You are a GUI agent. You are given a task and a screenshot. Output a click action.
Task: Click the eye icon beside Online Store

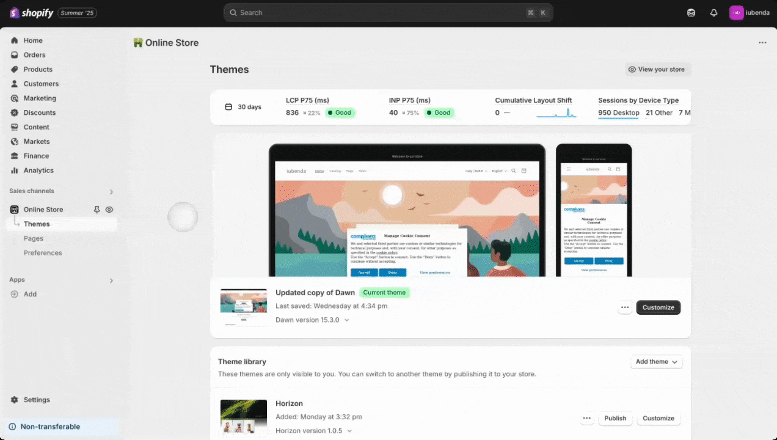point(109,210)
